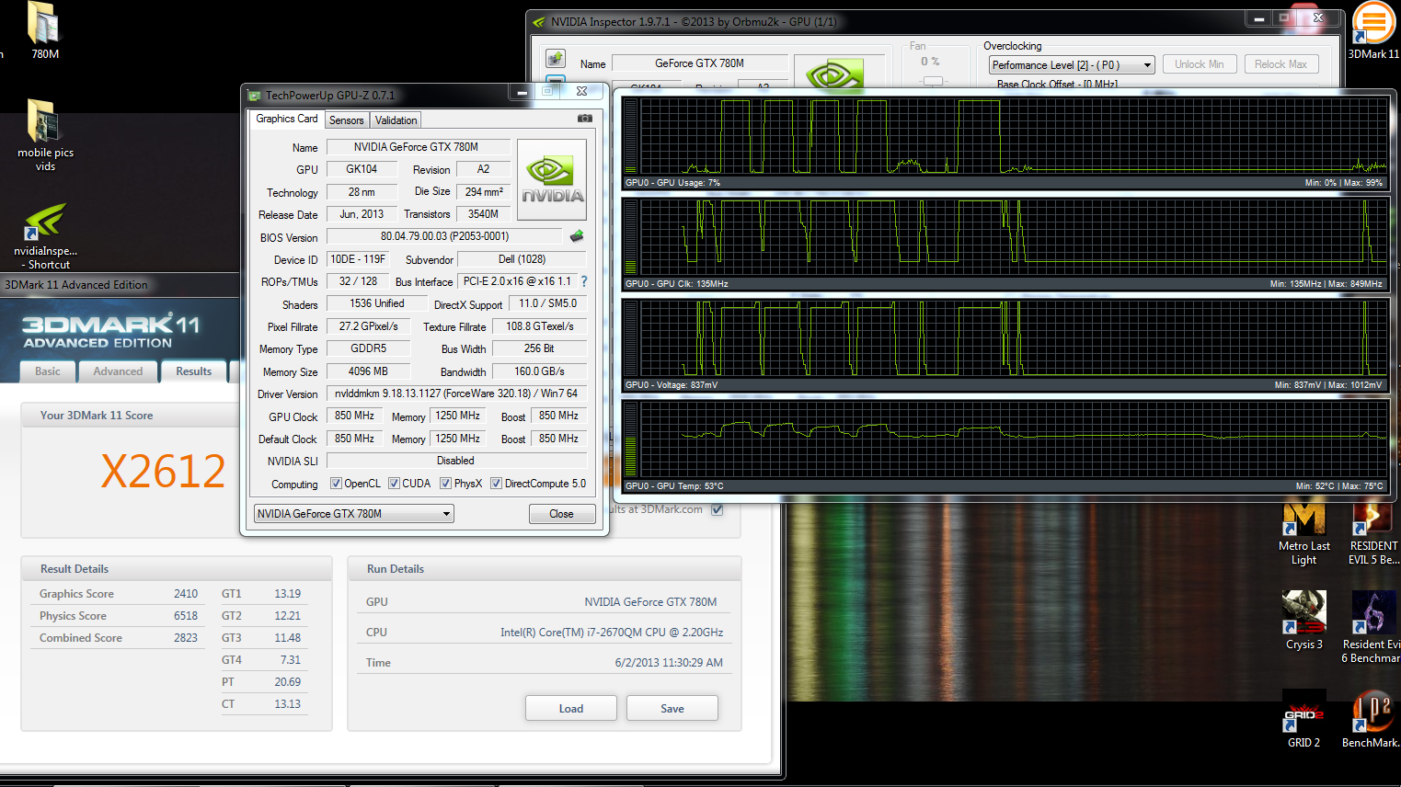
Task: Open the Basic tab in 3DMark 11
Action: tap(48, 371)
